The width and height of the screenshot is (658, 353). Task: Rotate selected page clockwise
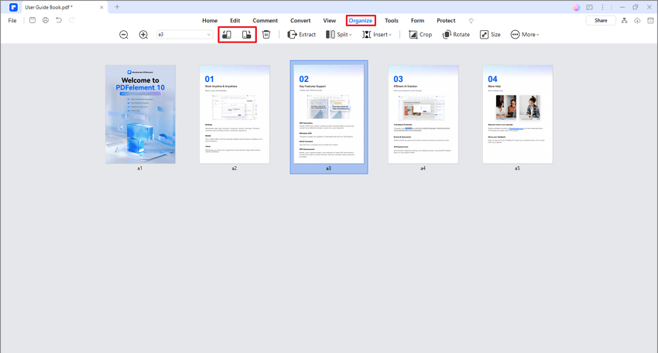(x=246, y=35)
